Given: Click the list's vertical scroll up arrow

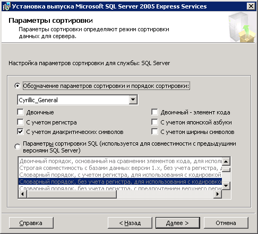Looking at the screenshot, I should 226,161.
